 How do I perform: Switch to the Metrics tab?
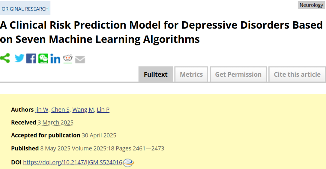(x=191, y=74)
